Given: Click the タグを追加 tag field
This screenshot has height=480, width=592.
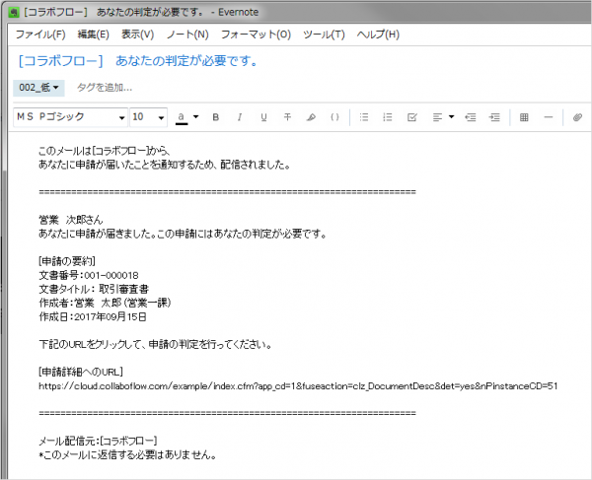Looking at the screenshot, I should (105, 88).
